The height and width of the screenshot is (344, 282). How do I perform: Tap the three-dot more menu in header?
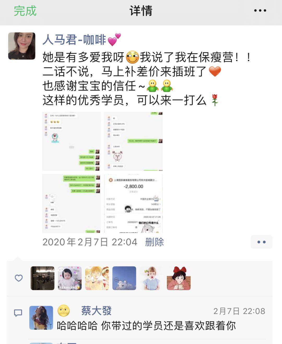pos(260,11)
